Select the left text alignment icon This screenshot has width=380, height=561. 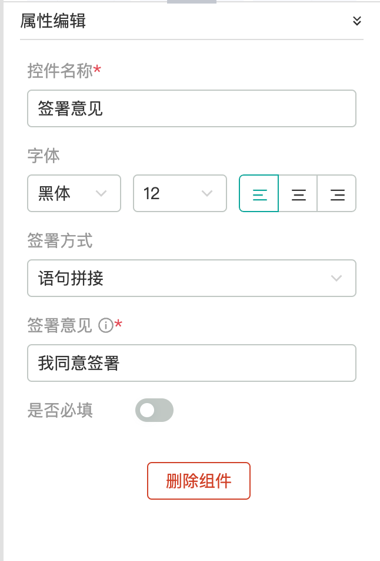[259, 193]
